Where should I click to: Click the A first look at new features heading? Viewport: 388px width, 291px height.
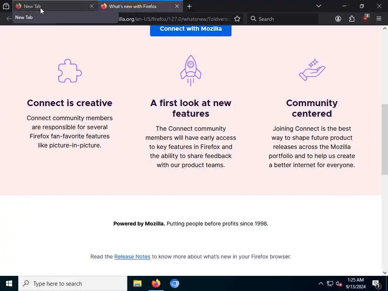191,108
